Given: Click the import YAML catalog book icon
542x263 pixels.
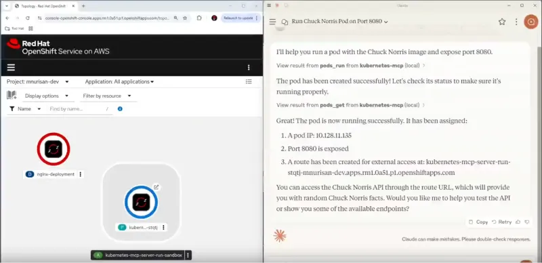Looking at the screenshot, I should point(12,96).
